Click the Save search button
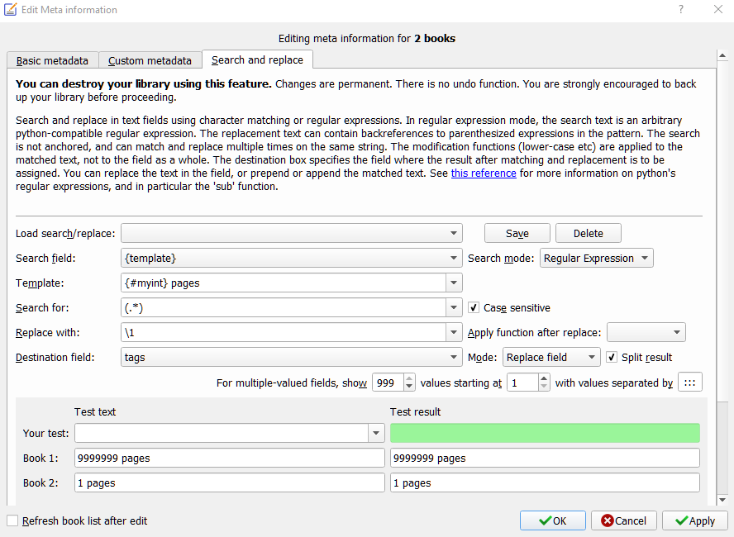Viewport: 734px width, 537px height. coord(517,234)
